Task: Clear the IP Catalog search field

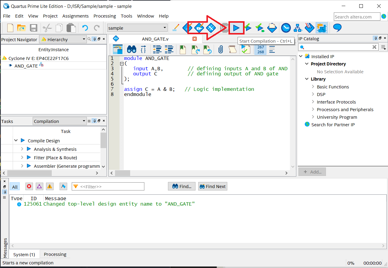Action: [x=374, y=47]
